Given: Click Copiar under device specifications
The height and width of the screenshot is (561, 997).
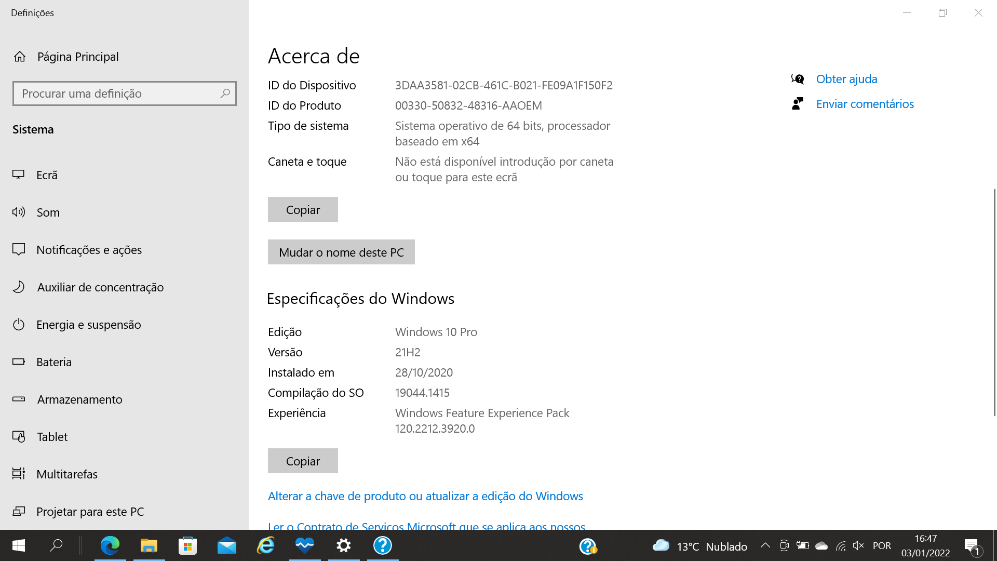Looking at the screenshot, I should click(x=303, y=209).
